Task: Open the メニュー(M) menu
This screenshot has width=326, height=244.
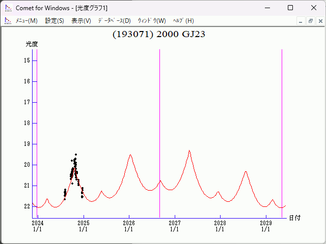Action: (x=26, y=21)
